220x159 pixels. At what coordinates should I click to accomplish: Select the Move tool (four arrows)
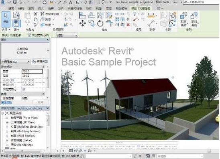click(83, 23)
